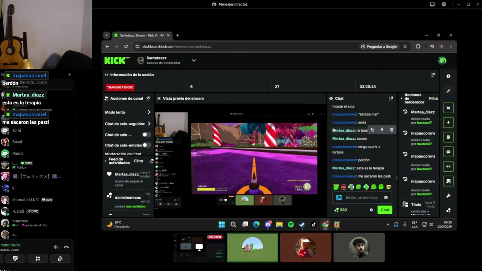
Task: Click 'me cacheteo' reward link
Action: 136,206
